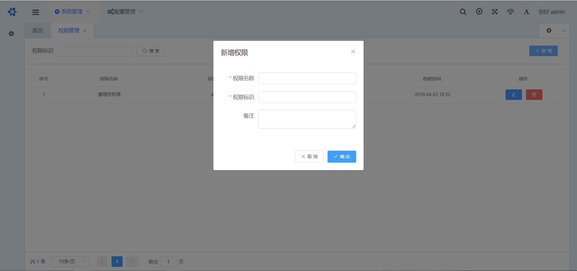Toggle fullscreen via the arrows icon
The height and width of the screenshot is (271, 577).
coord(495,12)
